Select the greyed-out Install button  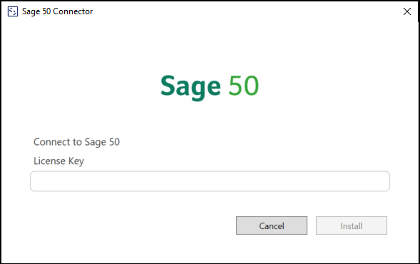[352, 225]
